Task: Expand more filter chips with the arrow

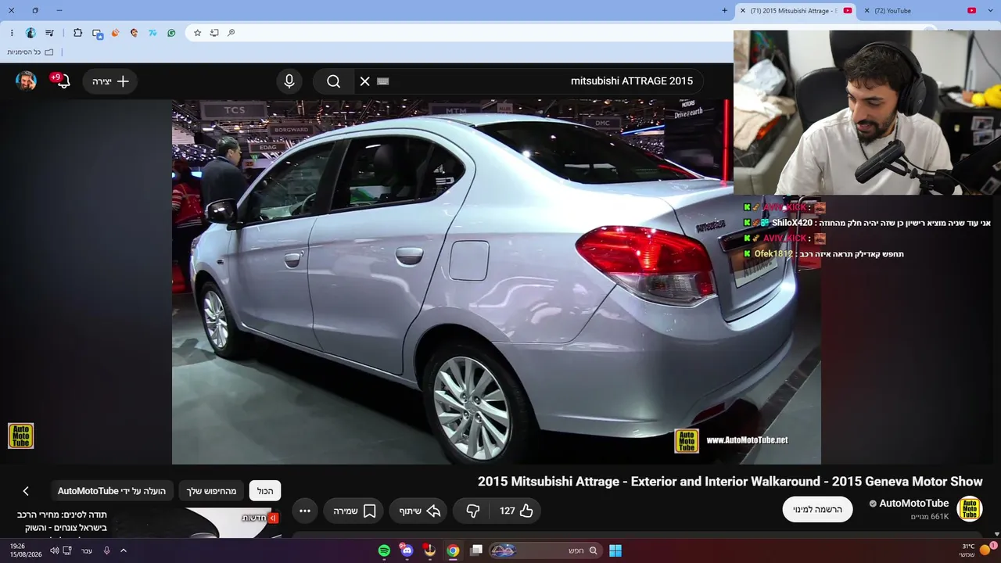Action: tap(26, 491)
